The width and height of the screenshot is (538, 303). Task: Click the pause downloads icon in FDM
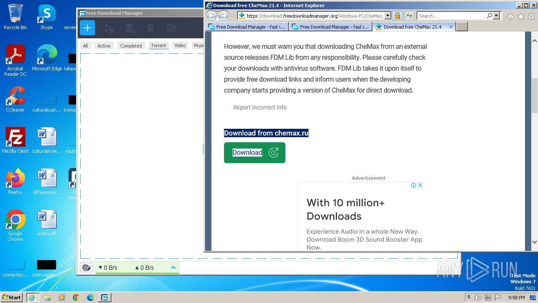[x=130, y=28]
